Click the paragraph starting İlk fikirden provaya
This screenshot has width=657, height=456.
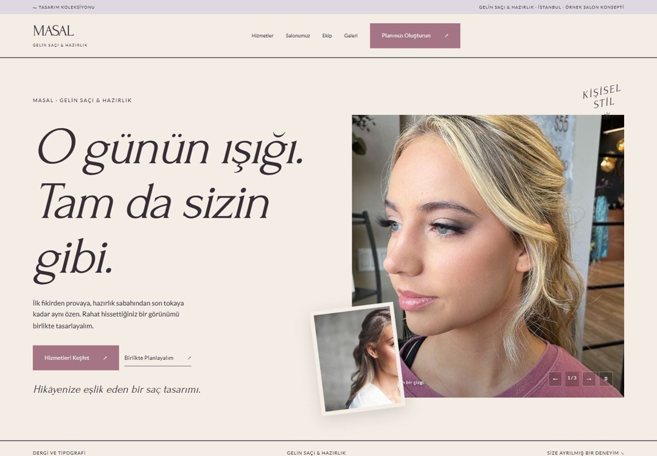click(x=108, y=314)
